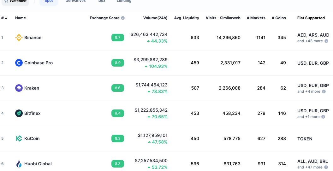Click the Binance logo icon
The width and height of the screenshot is (333, 171).
coord(19,38)
